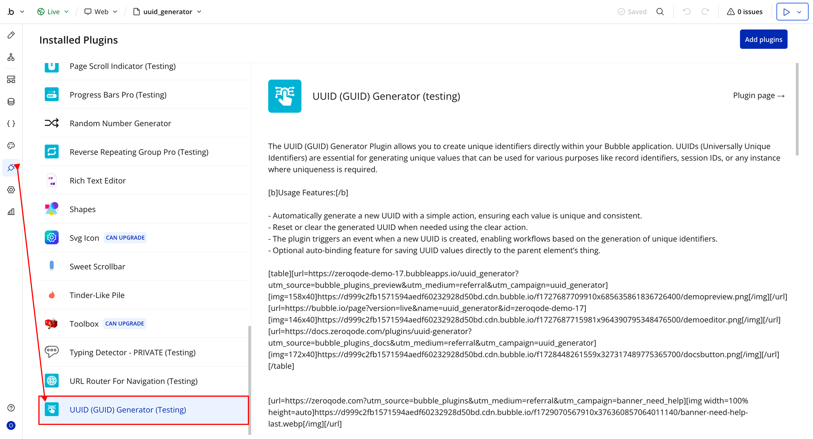Open the uuid_generator page dropdown
Viewport: 813px width, 439px height.
click(x=168, y=12)
